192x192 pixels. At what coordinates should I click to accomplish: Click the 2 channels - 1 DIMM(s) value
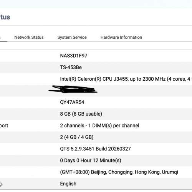tap(99, 126)
